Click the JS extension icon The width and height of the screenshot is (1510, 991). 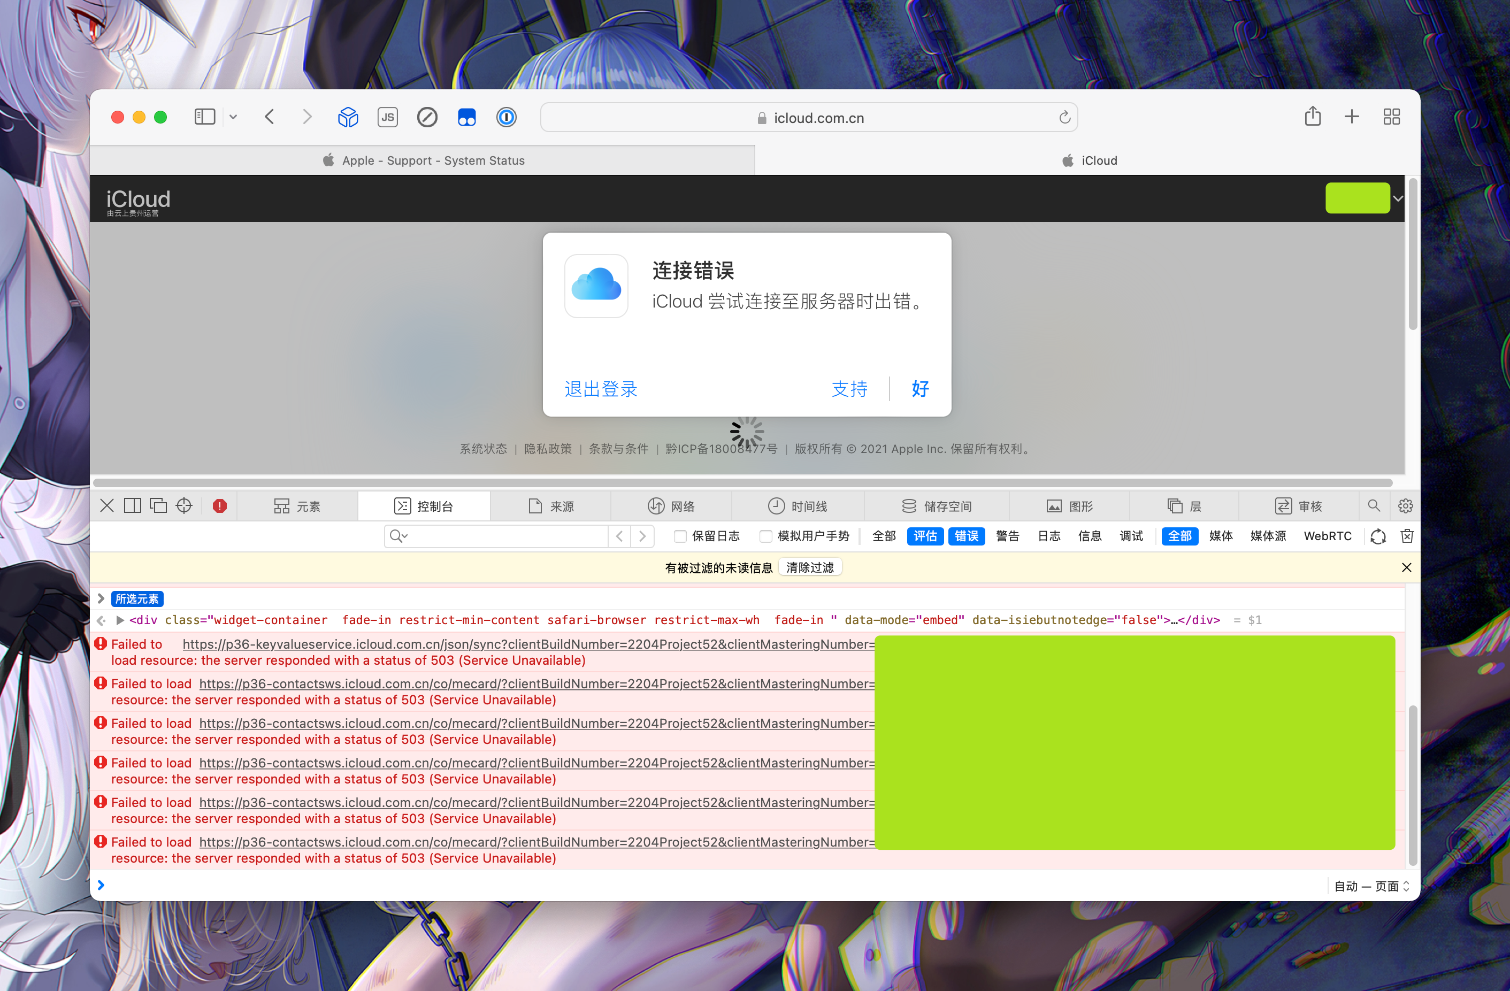point(387,117)
